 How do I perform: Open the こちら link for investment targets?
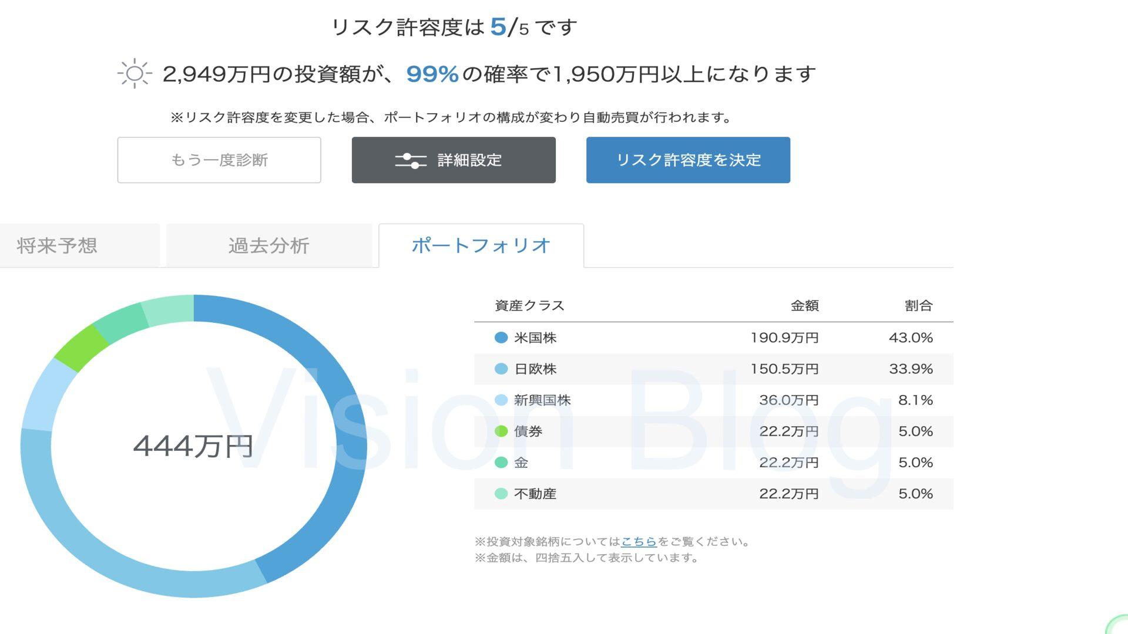tap(639, 541)
